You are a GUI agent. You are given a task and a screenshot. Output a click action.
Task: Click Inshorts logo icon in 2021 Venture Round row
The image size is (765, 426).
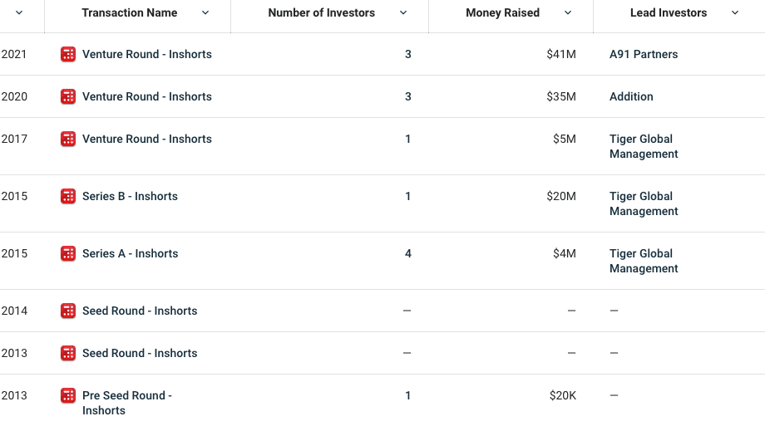pos(68,55)
